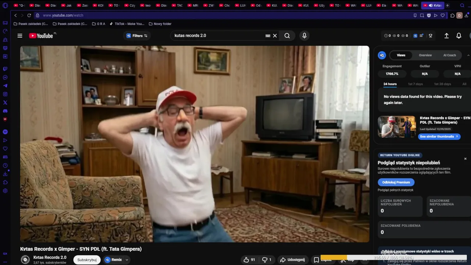471x265 pixels.
Task: Clear the search query with the X
Action: point(275,36)
